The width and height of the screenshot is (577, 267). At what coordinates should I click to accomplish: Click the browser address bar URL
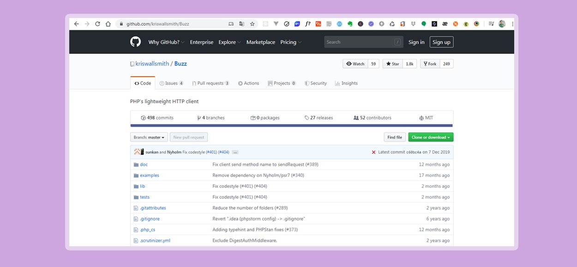[158, 24]
